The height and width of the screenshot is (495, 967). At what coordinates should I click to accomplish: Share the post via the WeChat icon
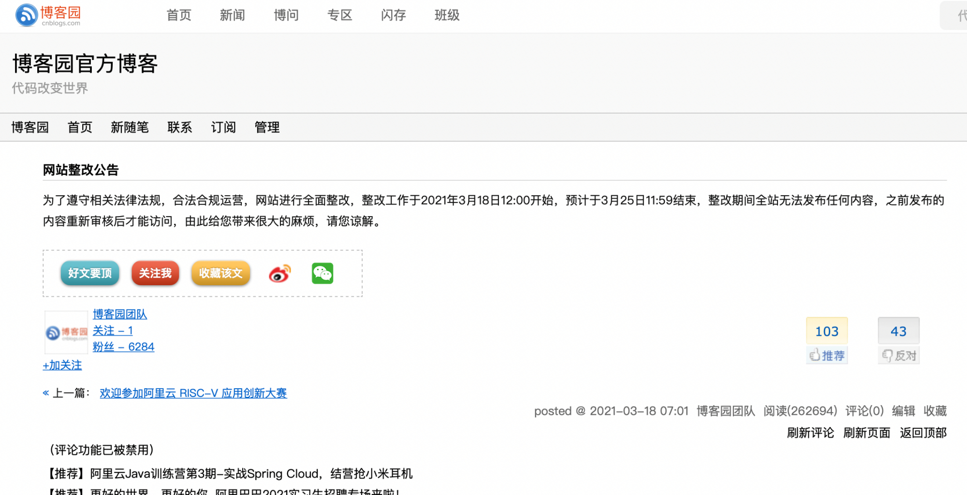coord(322,273)
